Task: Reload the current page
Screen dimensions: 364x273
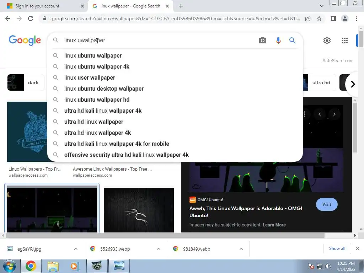Action: pyautogui.click(x=31, y=18)
